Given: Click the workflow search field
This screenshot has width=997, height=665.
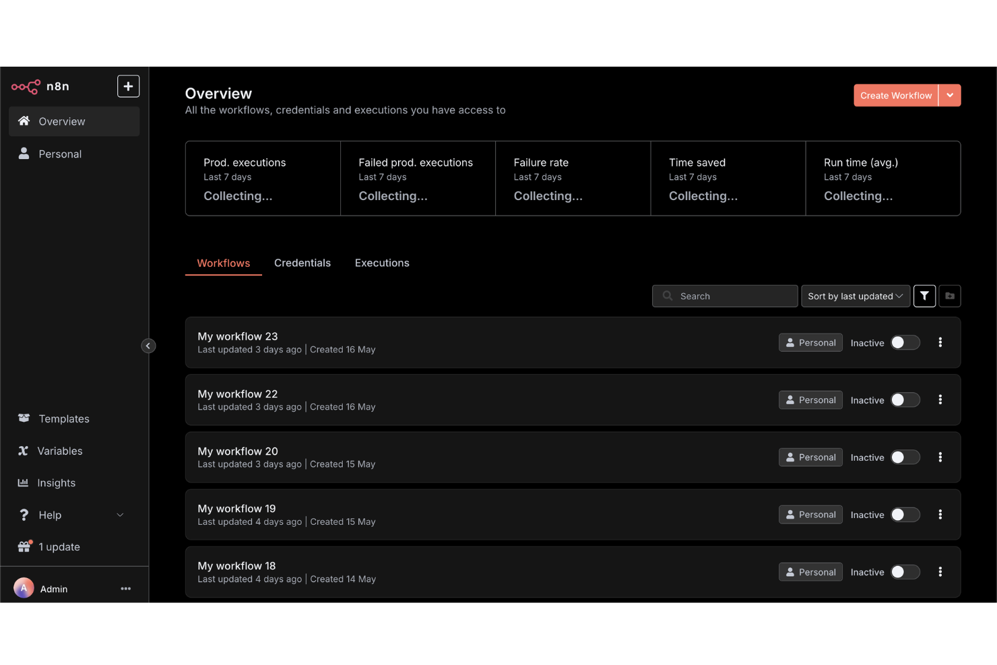Looking at the screenshot, I should (724, 296).
